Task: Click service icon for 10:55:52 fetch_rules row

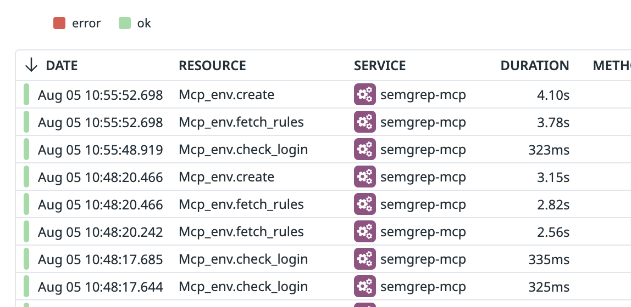Action: [364, 122]
